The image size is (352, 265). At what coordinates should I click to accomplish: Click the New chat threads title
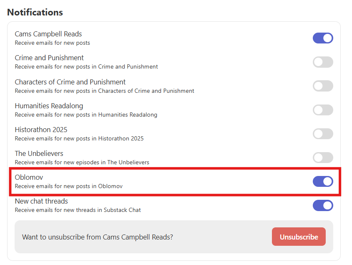coord(41,201)
